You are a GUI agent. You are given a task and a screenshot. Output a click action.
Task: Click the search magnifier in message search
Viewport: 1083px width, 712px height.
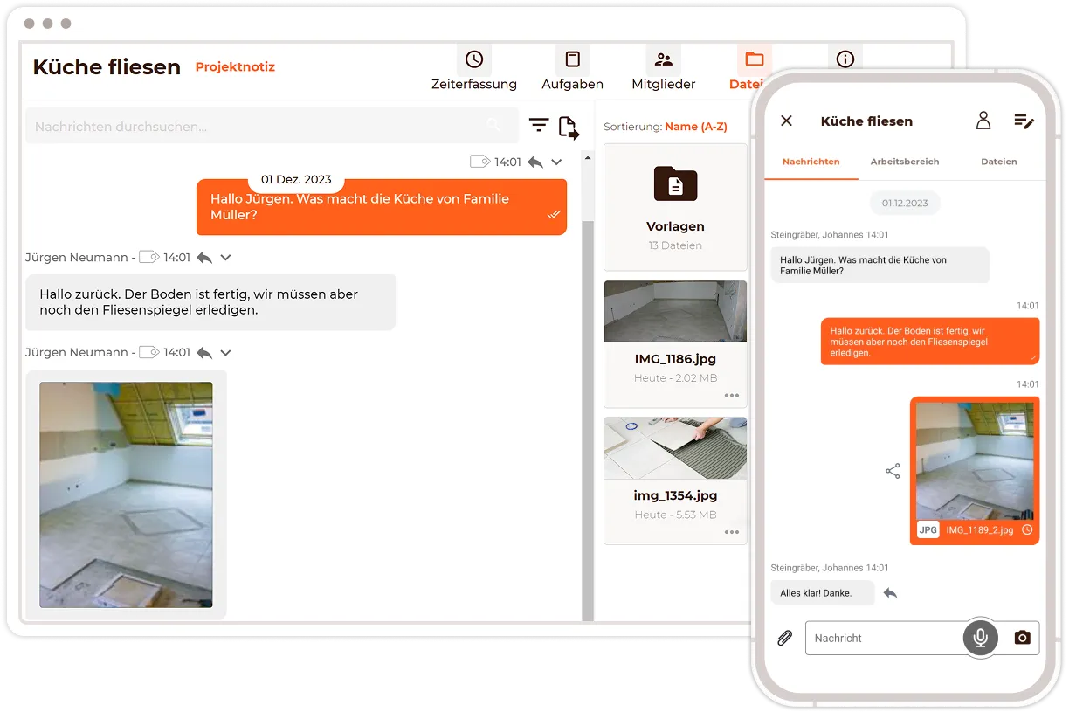[494, 126]
